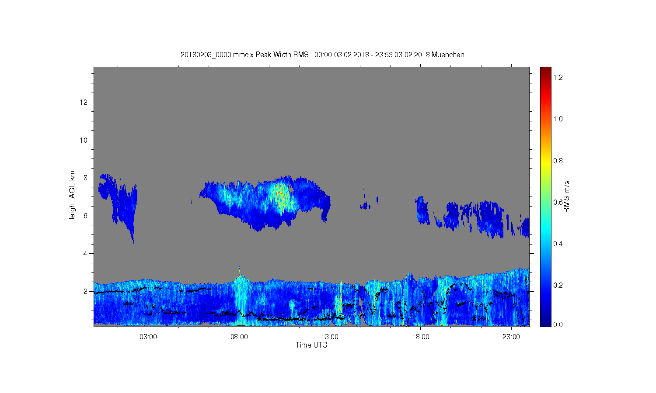Click the colorbar value 1.2

(558, 77)
